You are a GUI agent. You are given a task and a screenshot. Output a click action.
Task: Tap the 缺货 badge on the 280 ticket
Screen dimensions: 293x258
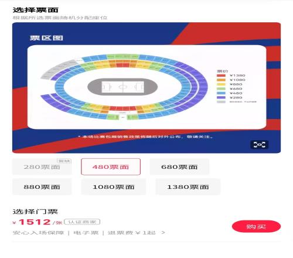click(64, 161)
